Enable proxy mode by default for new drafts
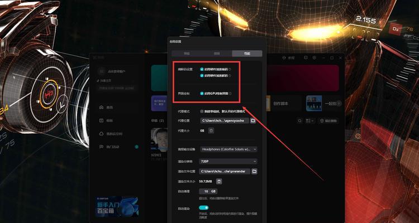 click(x=202, y=111)
